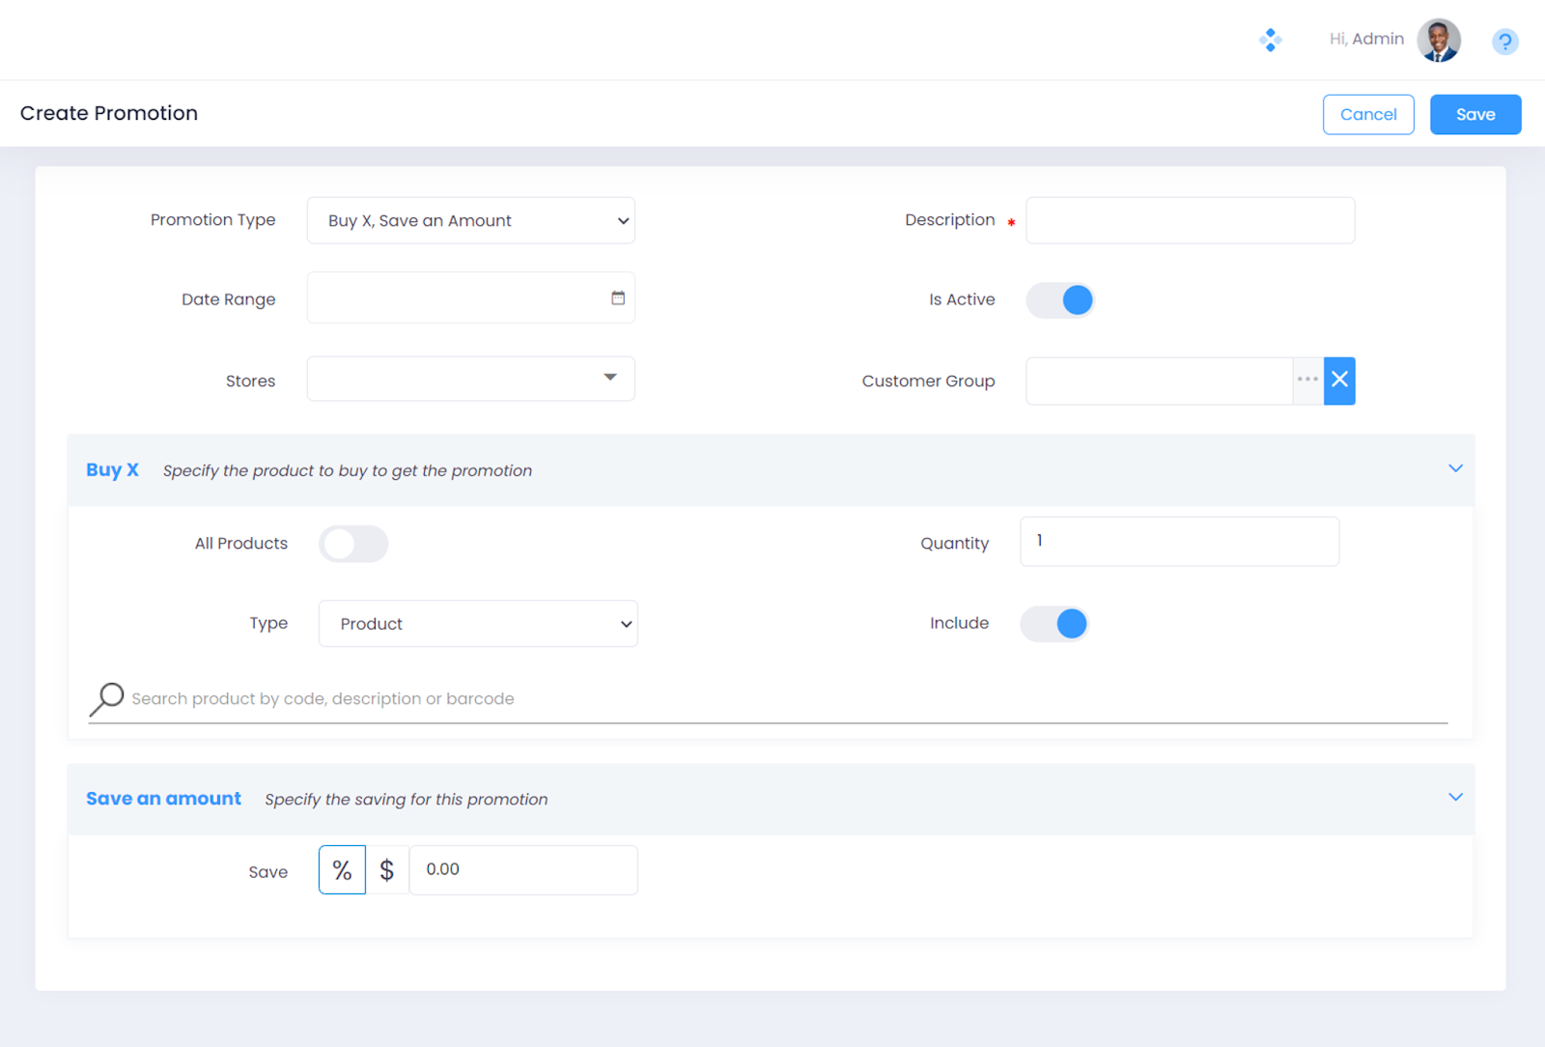The image size is (1545, 1047).
Task: Click the Save button
Action: [x=1475, y=115]
